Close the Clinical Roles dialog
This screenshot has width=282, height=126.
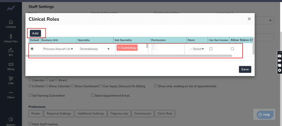tap(249, 19)
